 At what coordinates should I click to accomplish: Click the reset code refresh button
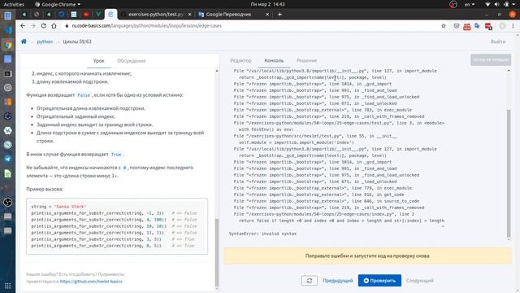click(309, 280)
